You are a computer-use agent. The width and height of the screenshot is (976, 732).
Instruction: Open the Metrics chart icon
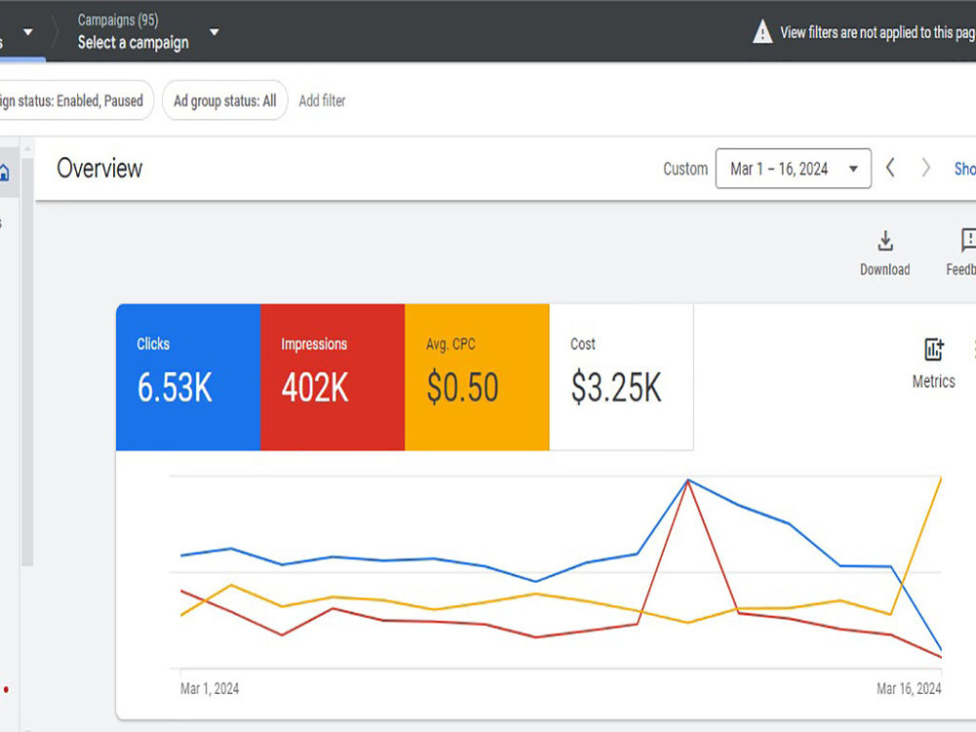click(934, 349)
